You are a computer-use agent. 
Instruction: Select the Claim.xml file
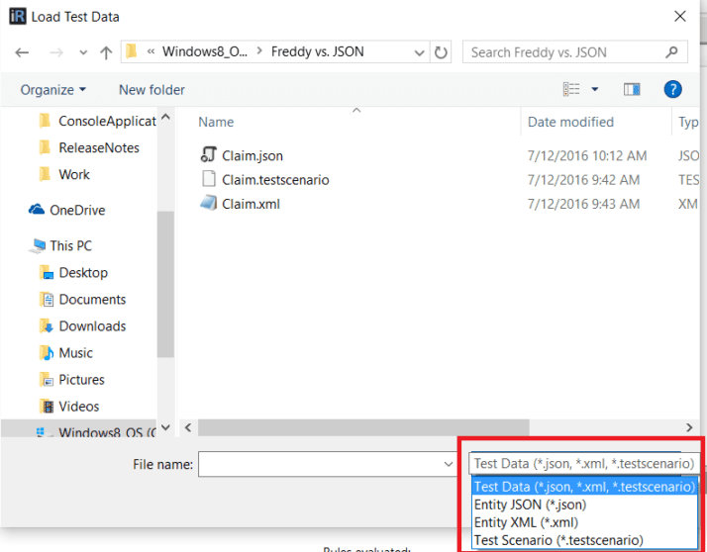click(x=251, y=204)
